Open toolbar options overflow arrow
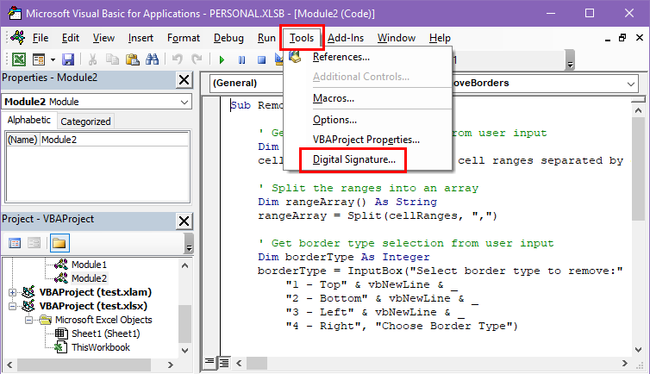Image resolution: width=650 pixels, height=374 pixels. 570,60
